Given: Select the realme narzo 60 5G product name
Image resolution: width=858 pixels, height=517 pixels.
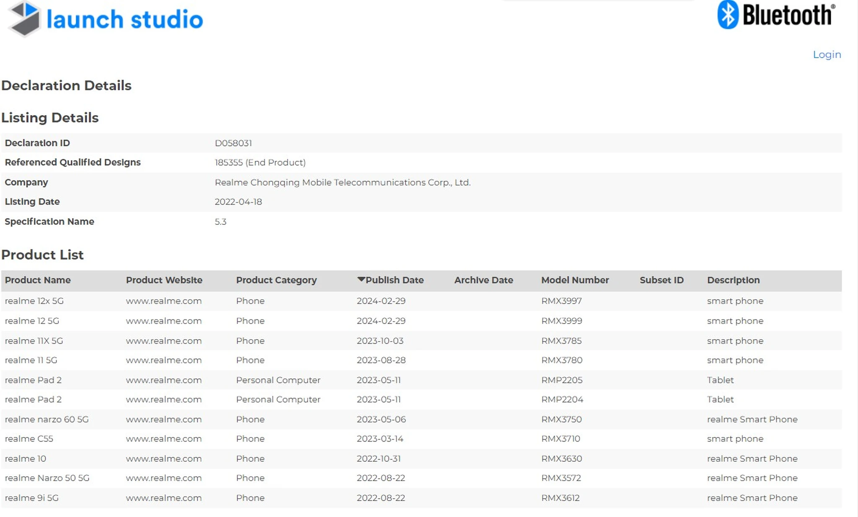Looking at the screenshot, I should [x=47, y=419].
